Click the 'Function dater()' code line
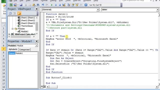Image resolution: width=160 pixels, height=90 pixels. point(57,14)
